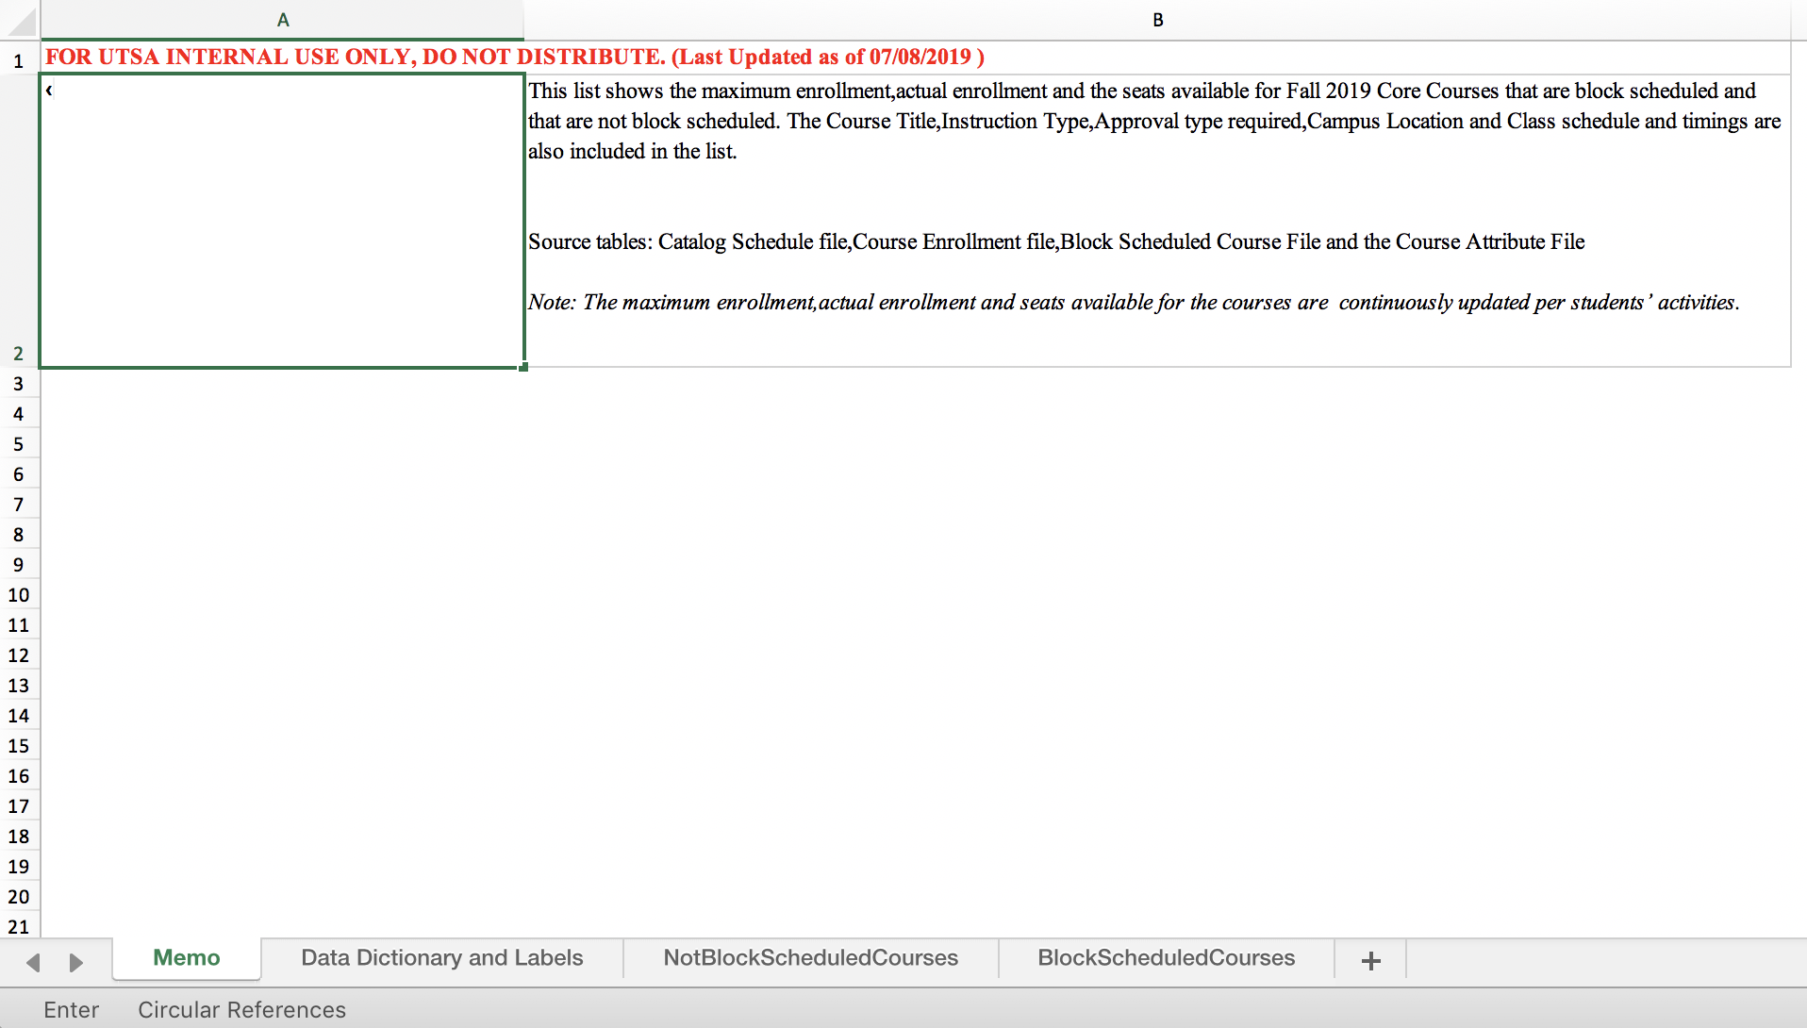1807x1028 pixels.
Task: Select column B by its header
Action: click(x=1157, y=20)
